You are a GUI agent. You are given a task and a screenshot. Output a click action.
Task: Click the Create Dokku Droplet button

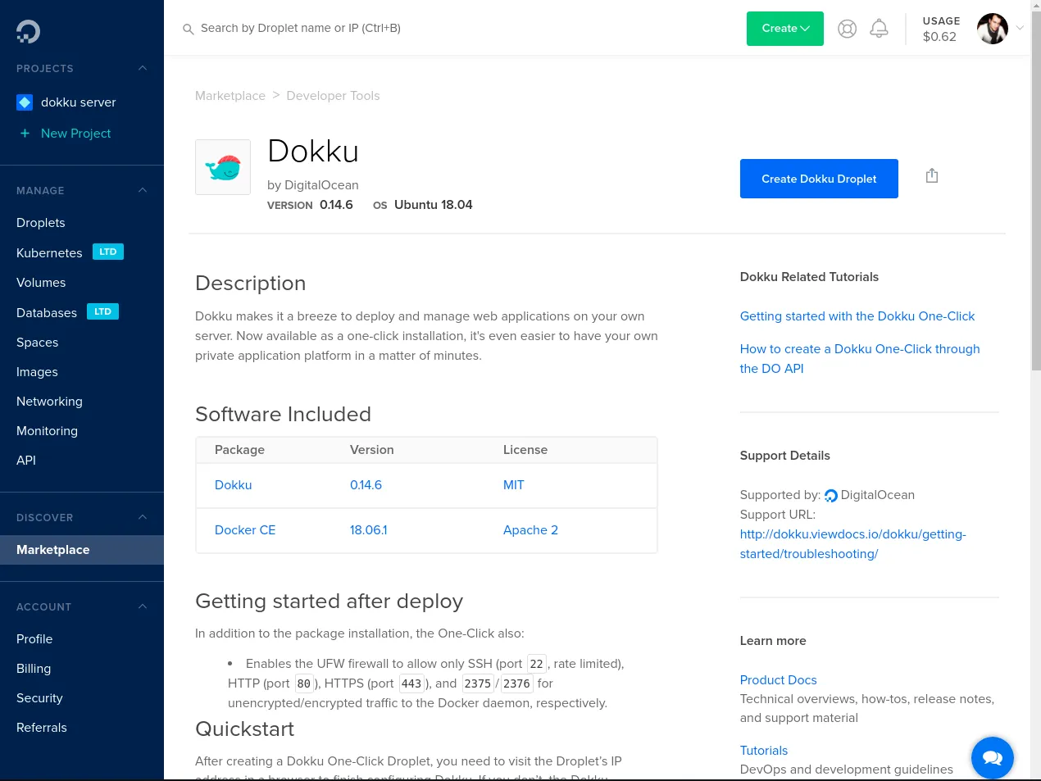(819, 178)
